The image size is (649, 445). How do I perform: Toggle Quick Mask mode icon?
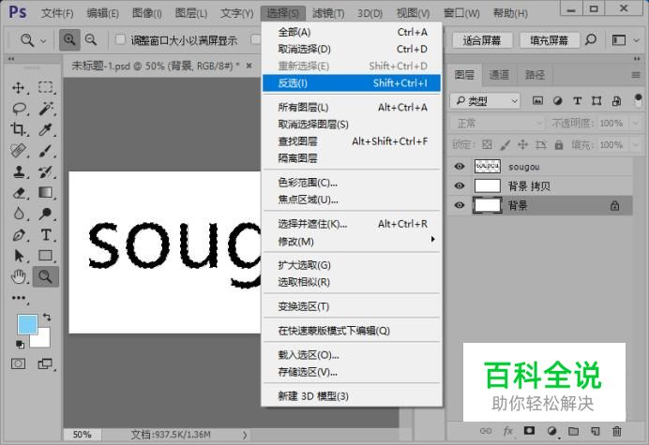click(18, 363)
